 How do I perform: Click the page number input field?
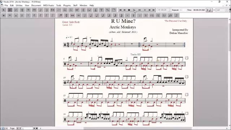pos(27,129)
